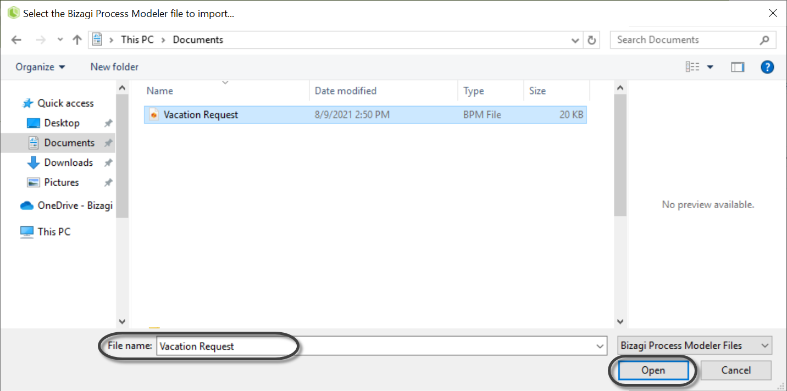787x391 pixels.
Task: Click the Vacation Request BPM file icon
Action: click(154, 115)
